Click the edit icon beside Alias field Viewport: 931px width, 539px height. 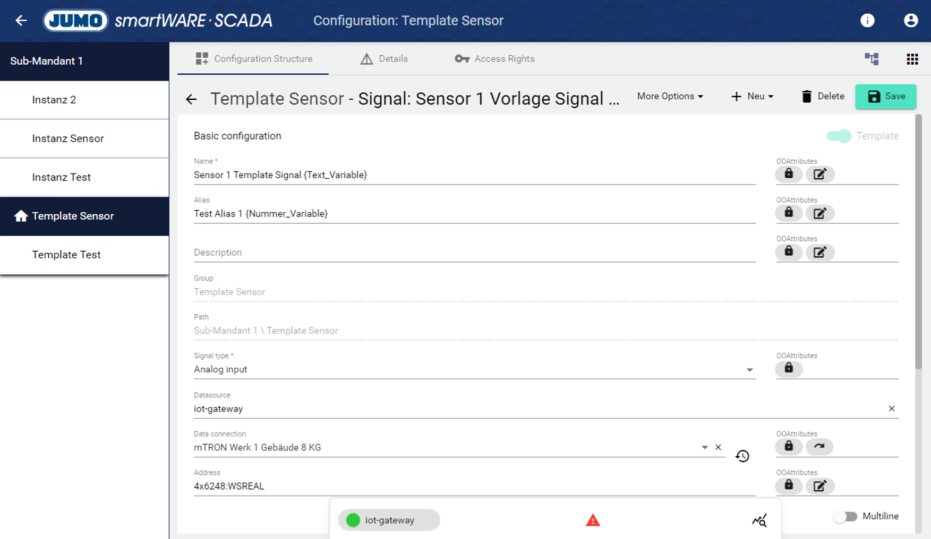[x=819, y=213]
